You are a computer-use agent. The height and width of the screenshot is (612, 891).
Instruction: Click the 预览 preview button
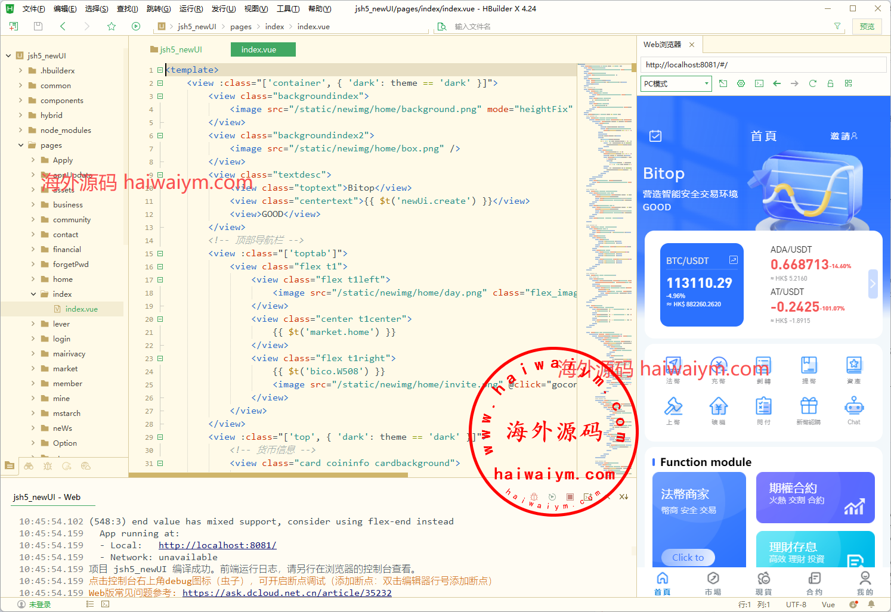(x=867, y=26)
